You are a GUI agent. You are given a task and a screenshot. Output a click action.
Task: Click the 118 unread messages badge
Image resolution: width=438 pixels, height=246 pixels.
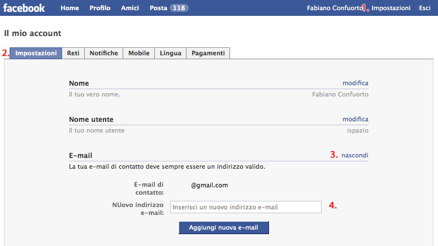coord(179,8)
